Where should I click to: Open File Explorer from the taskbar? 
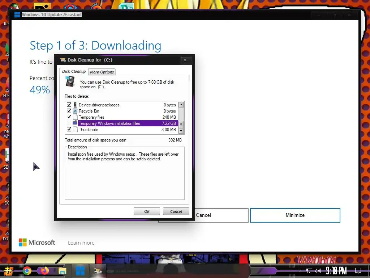[62, 271]
